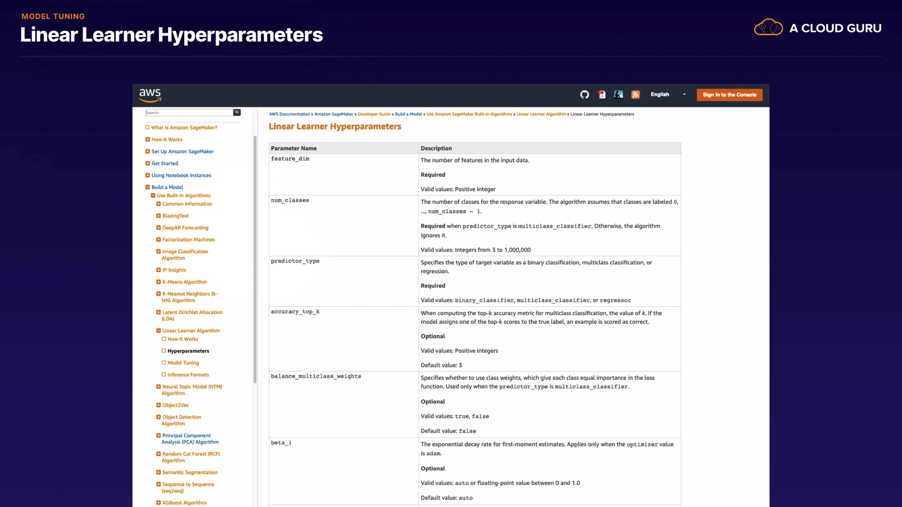Image resolution: width=902 pixels, height=507 pixels.
Task: Open the GitHub icon link
Action: click(584, 95)
